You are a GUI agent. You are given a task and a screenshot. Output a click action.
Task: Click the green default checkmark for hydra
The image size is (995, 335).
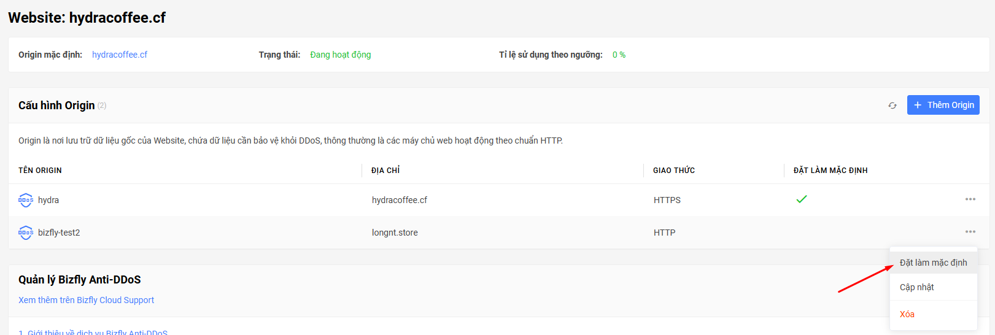(x=802, y=199)
